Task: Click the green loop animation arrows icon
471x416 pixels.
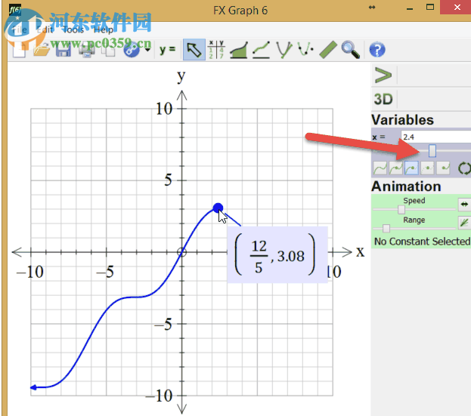Action: pyautogui.click(x=464, y=168)
